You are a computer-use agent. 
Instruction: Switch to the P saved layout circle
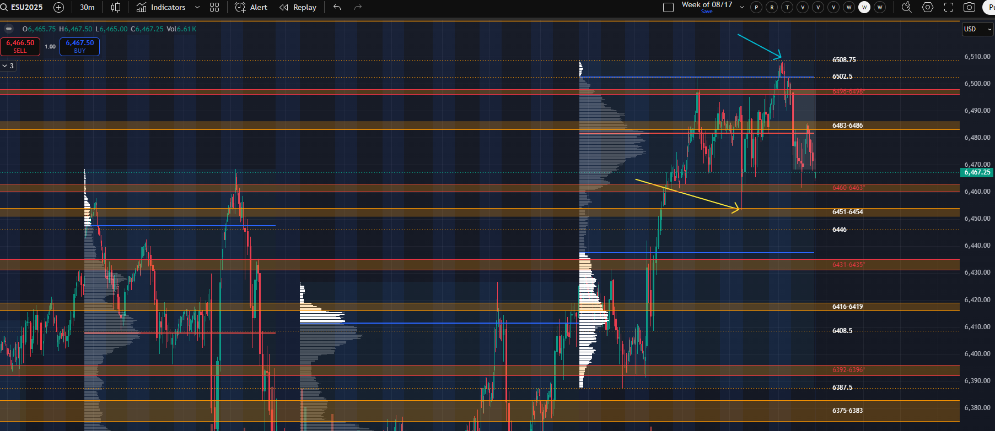click(x=756, y=7)
